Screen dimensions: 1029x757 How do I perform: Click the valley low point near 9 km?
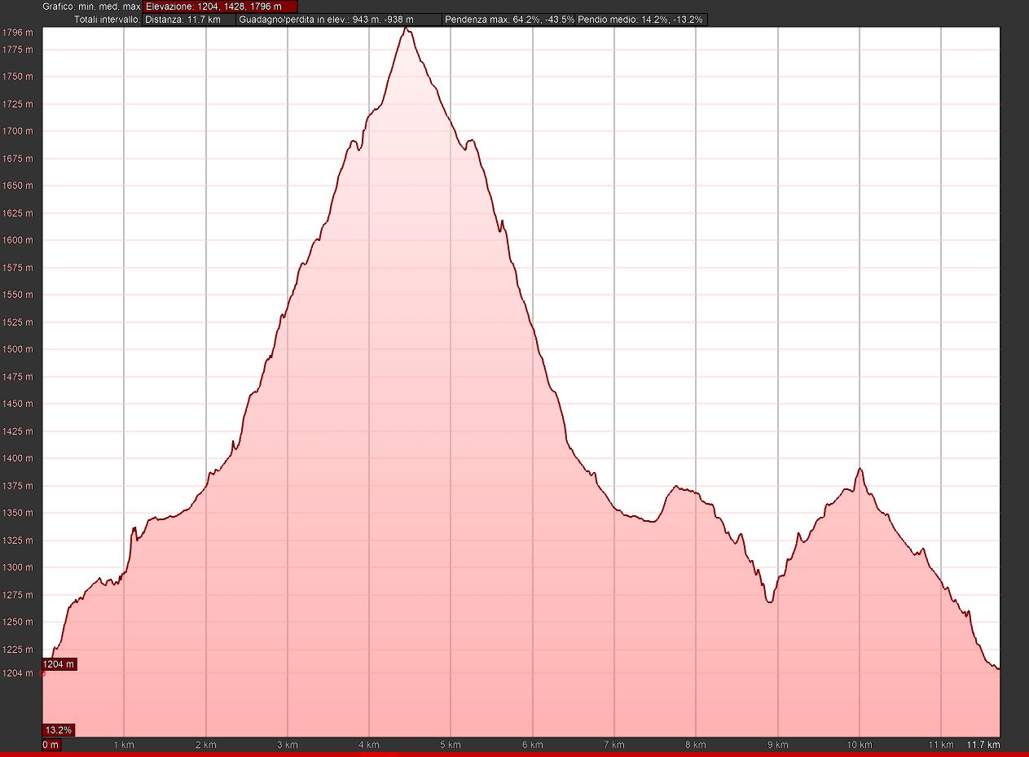pyautogui.click(x=768, y=602)
